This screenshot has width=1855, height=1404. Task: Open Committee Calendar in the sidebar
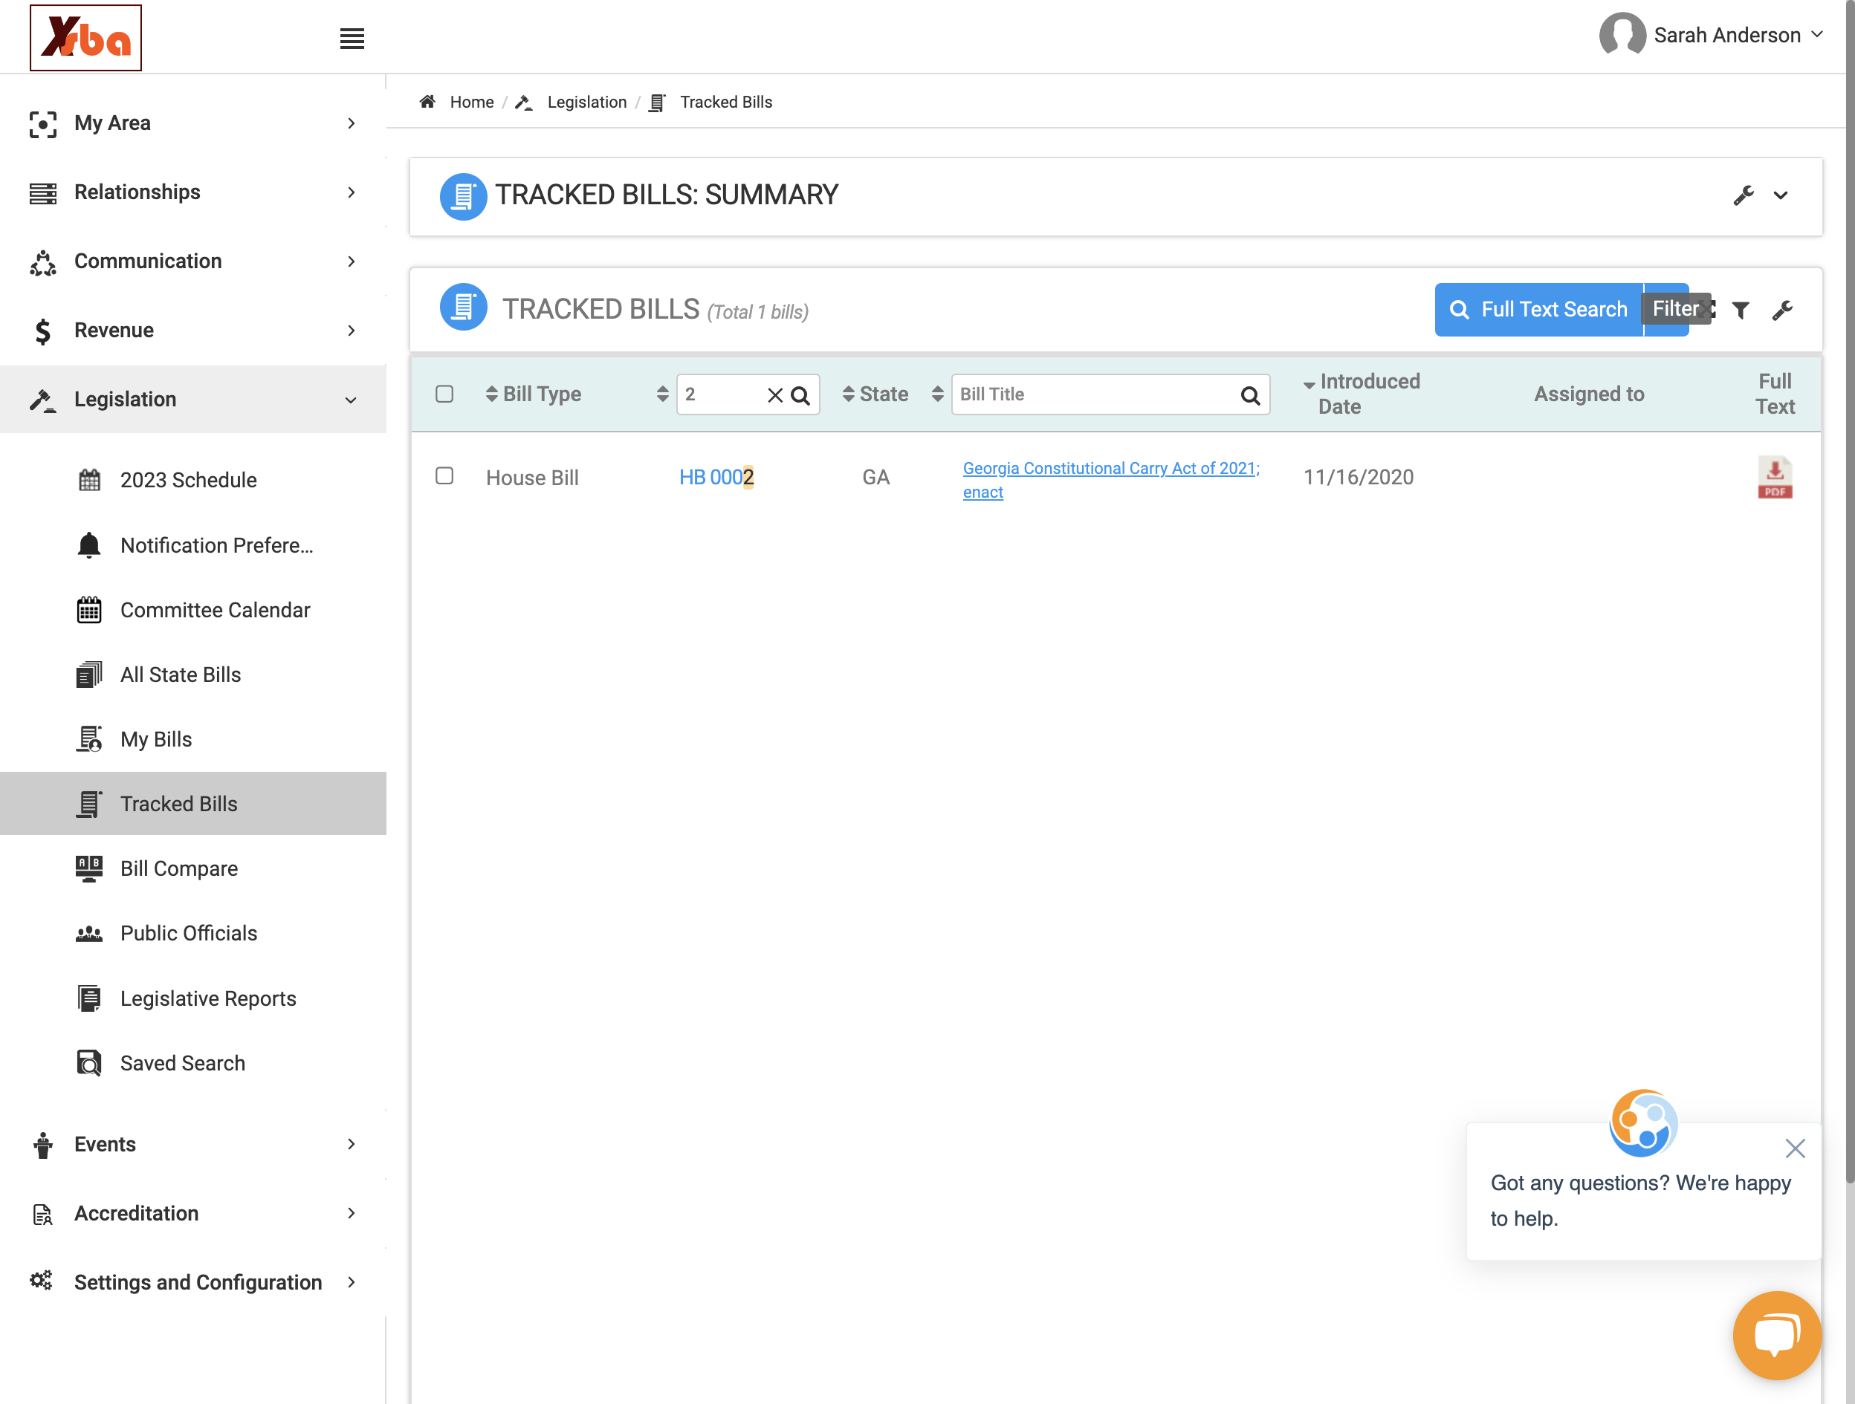[193, 610]
